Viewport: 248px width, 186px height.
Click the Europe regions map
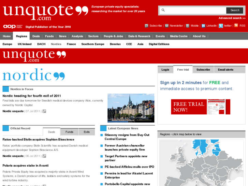(201, 163)
